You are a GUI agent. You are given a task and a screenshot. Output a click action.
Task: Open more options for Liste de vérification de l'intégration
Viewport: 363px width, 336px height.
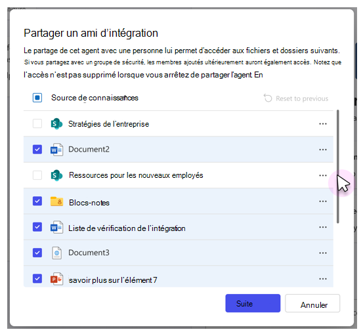[323, 227]
